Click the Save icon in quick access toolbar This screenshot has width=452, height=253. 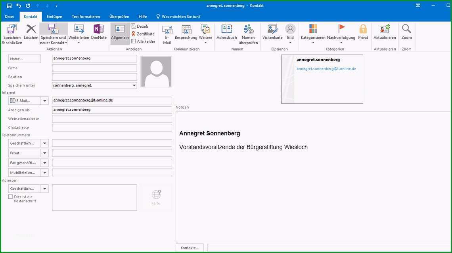tap(9, 6)
